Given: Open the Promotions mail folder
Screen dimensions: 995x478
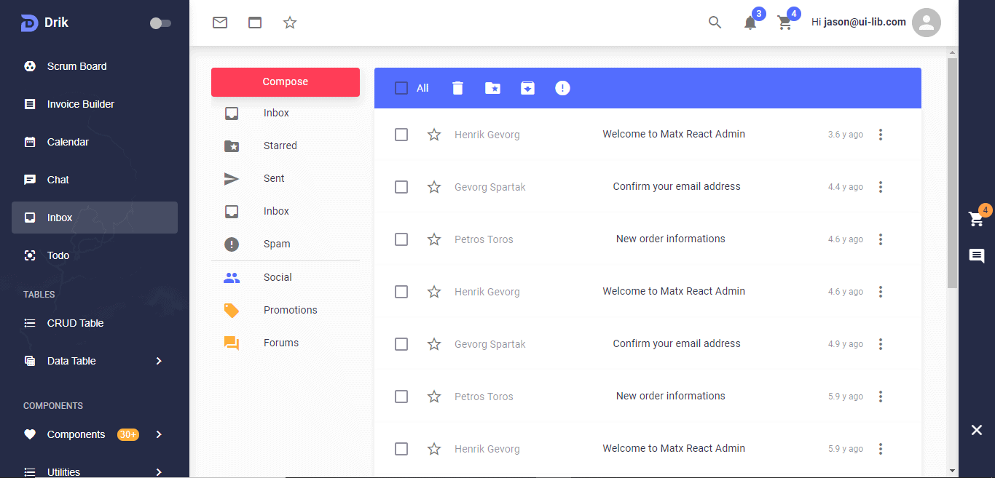Looking at the screenshot, I should (x=290, y=310).
